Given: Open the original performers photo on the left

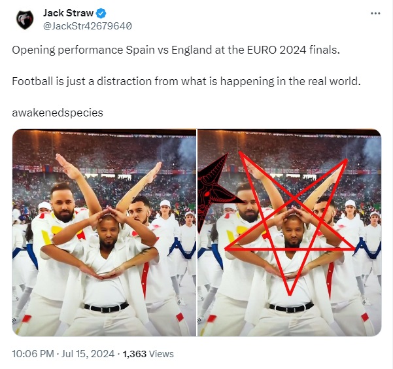Looking at the screenshot, I should tap(104, 232).
